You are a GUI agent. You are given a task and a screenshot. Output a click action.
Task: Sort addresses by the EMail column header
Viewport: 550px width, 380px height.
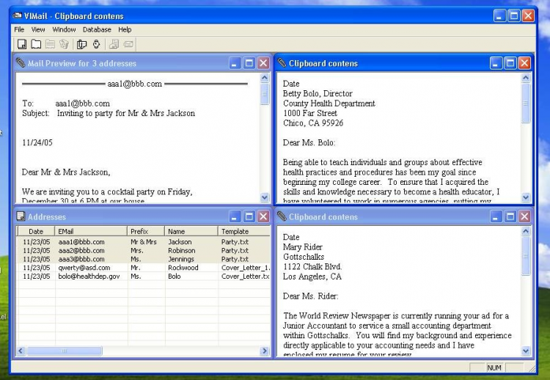coord(91,231)
